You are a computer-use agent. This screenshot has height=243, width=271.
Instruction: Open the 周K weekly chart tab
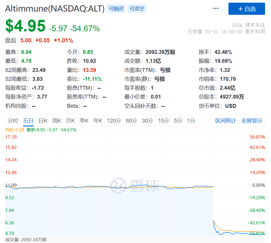(x=56, y=120)
